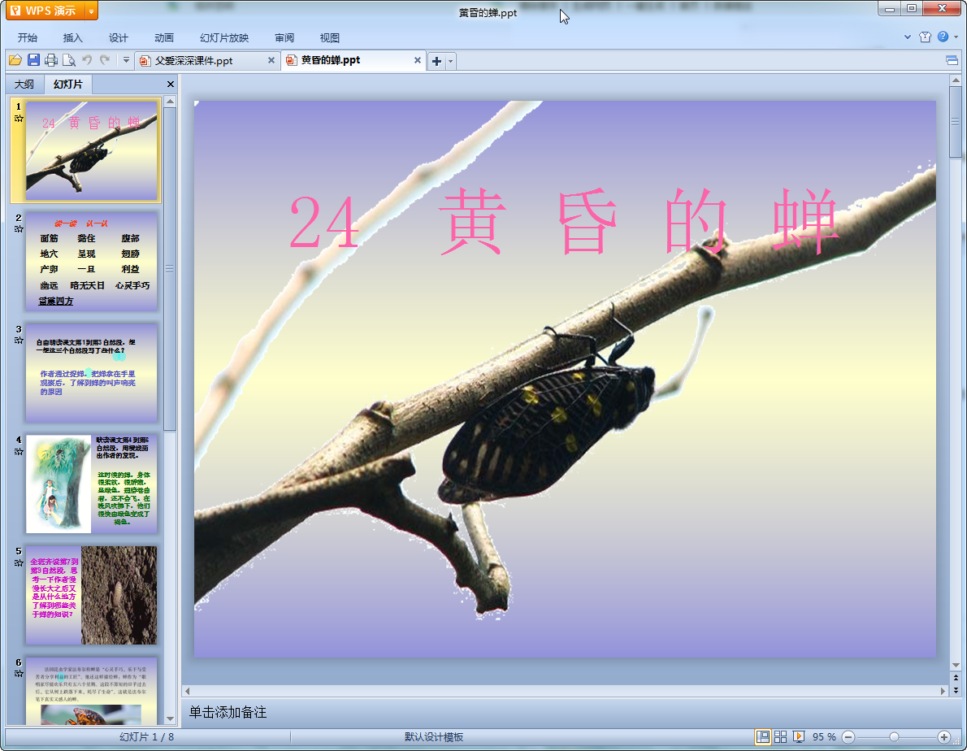Switch to normal view icon

(x=763, y=737)
